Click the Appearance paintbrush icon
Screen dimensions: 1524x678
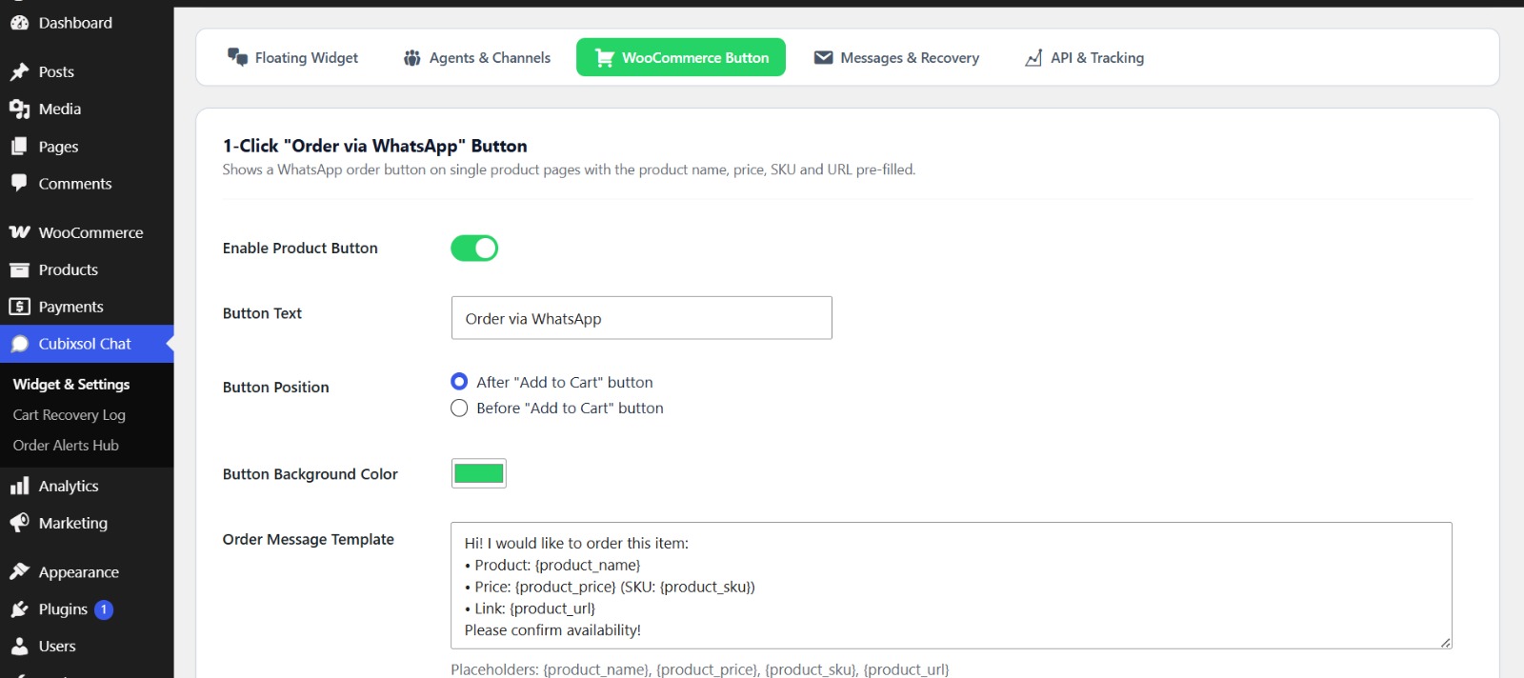(19, 571)
